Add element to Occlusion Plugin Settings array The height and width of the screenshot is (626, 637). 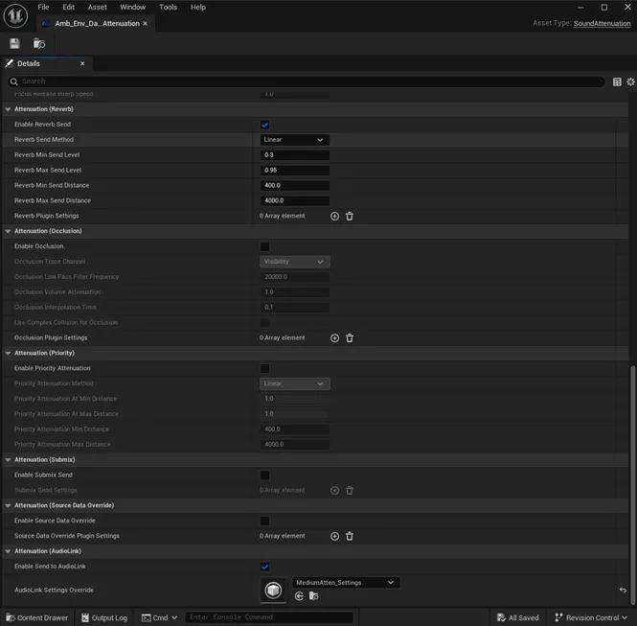pyautogui.click(x=334, y=338)
